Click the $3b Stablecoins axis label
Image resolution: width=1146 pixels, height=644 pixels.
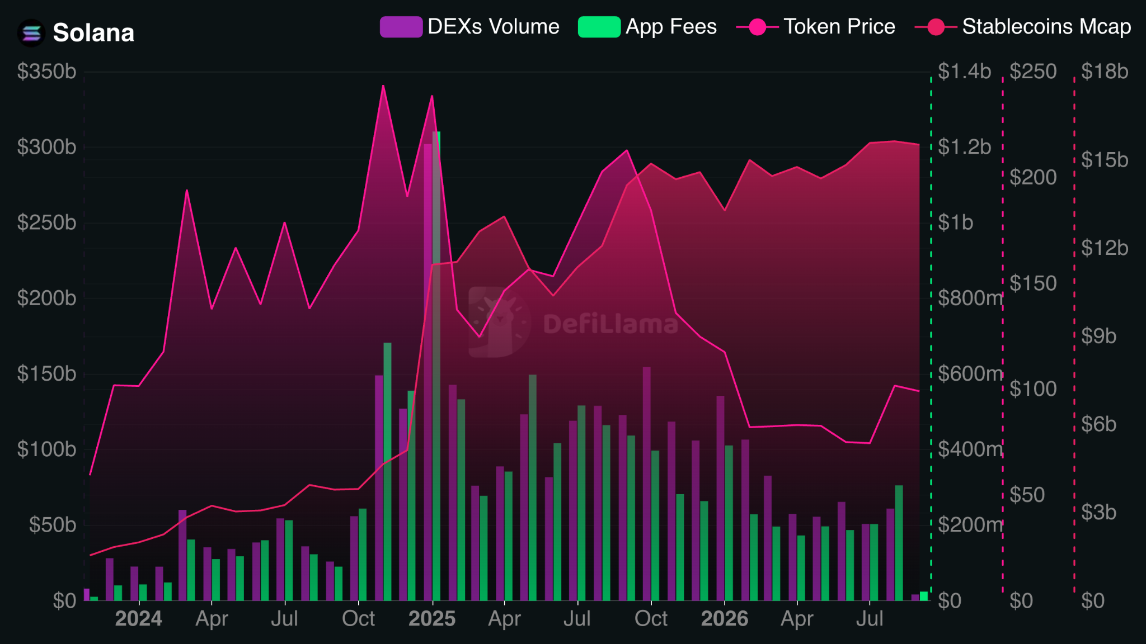[1098, 513]
